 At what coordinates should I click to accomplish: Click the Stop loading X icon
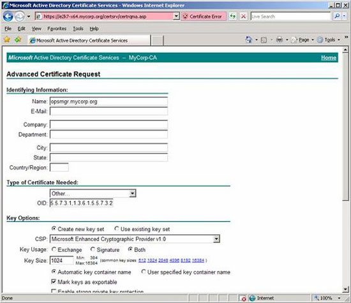[244, 17]
